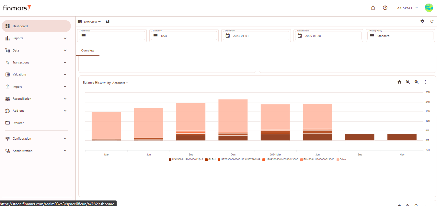Zoom in on the Balance History chart
Viewport: 437px width, 206px height.
(408, 82)
